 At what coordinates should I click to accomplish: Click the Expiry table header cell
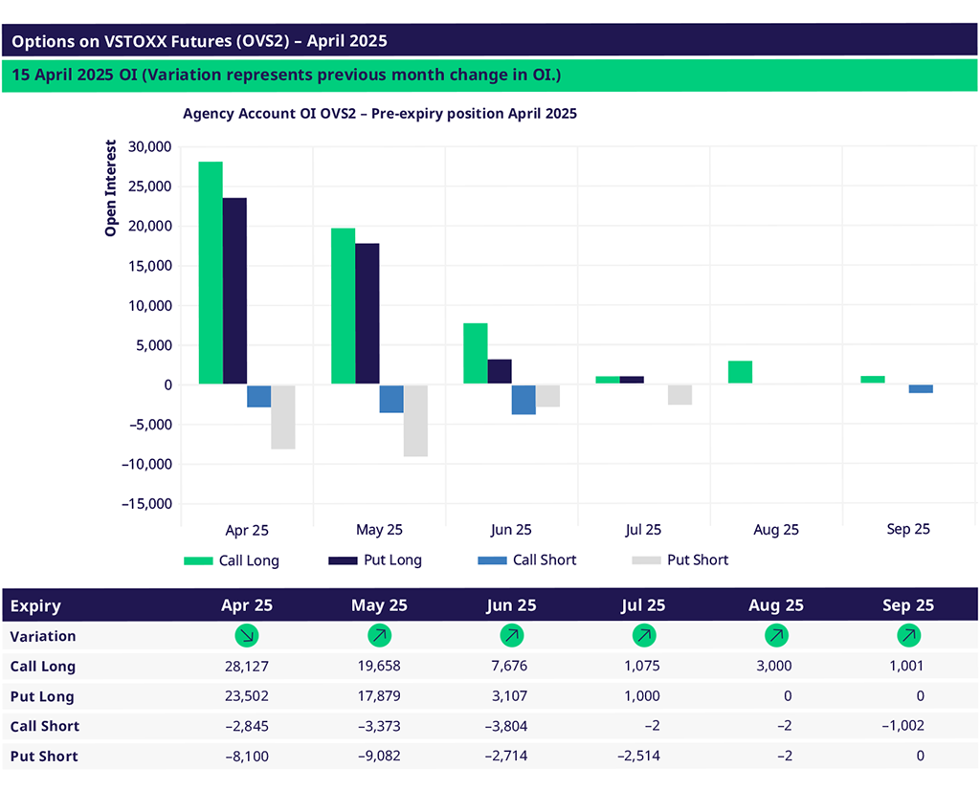point(36,605)
